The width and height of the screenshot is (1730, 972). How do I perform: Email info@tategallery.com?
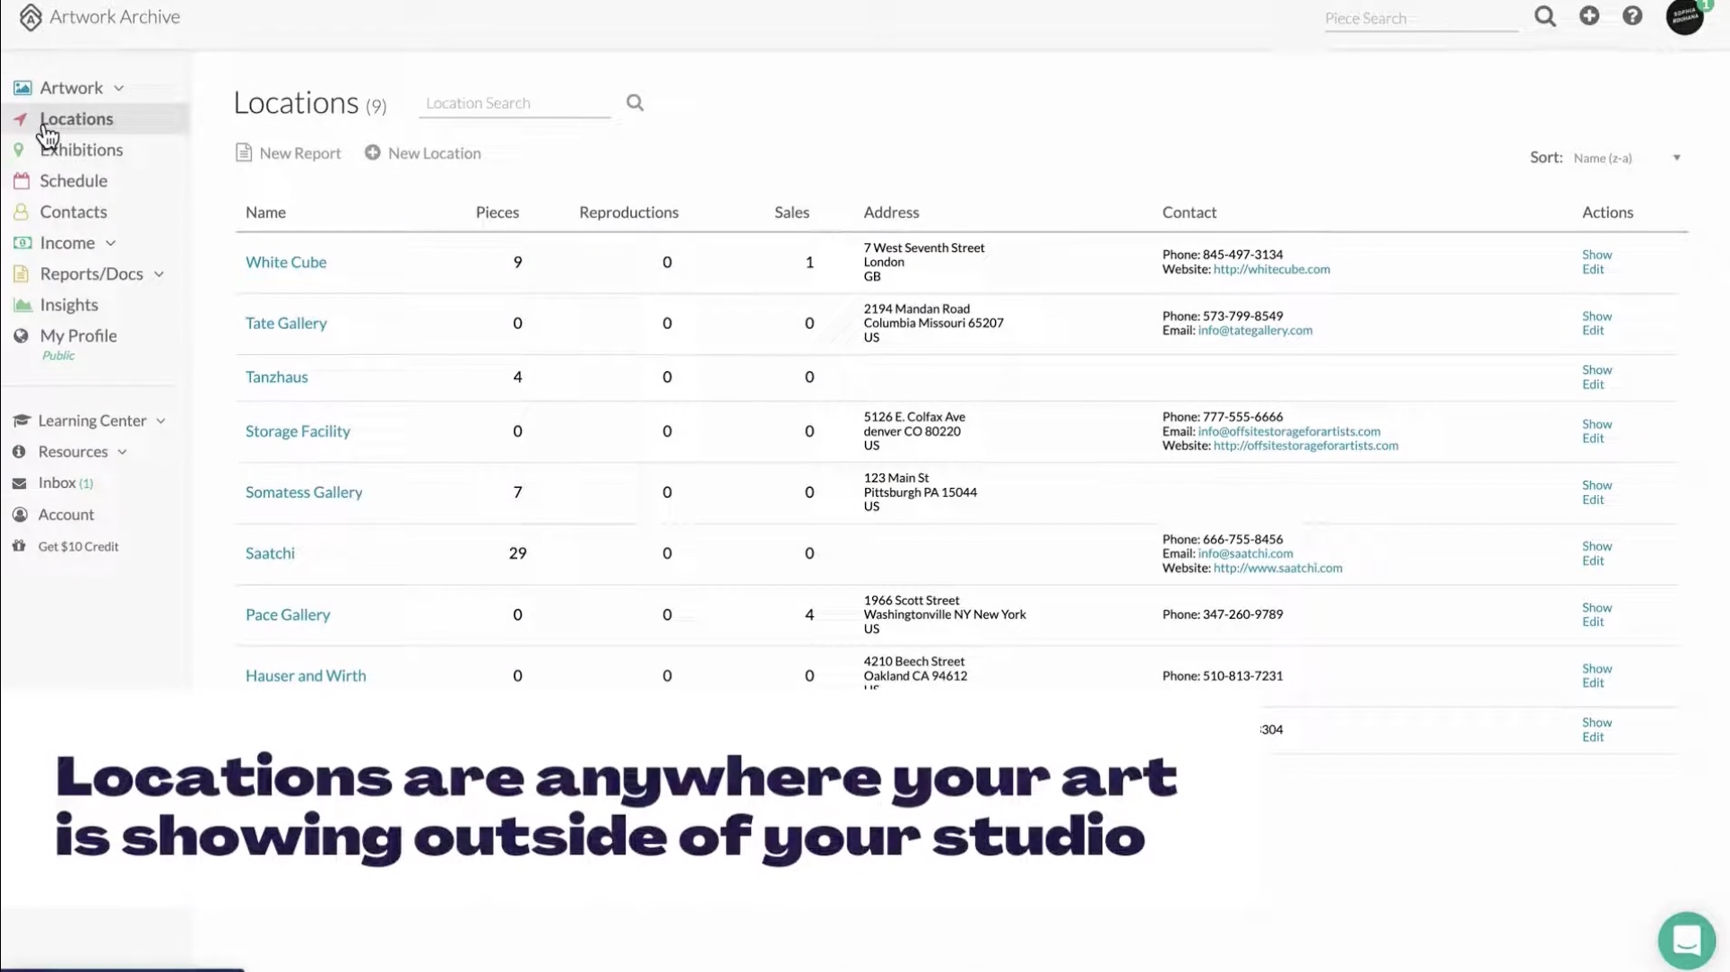tap(1255, 330)
